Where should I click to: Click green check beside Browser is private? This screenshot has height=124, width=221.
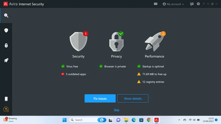tap(101, 66)
